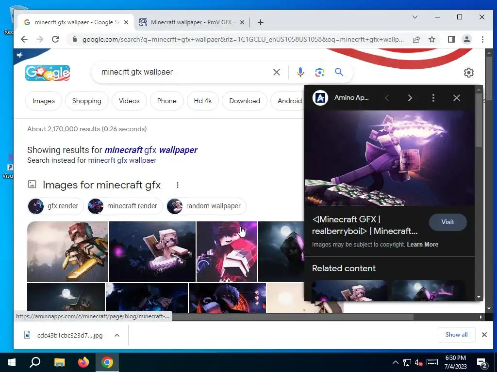Open preview panel three-dot options
This screenshot has width=497, height=372.
(433, 98)
